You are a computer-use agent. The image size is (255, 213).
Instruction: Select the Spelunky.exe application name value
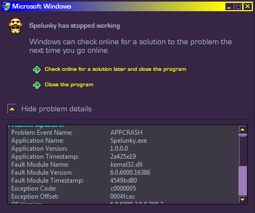click(129, 141)
